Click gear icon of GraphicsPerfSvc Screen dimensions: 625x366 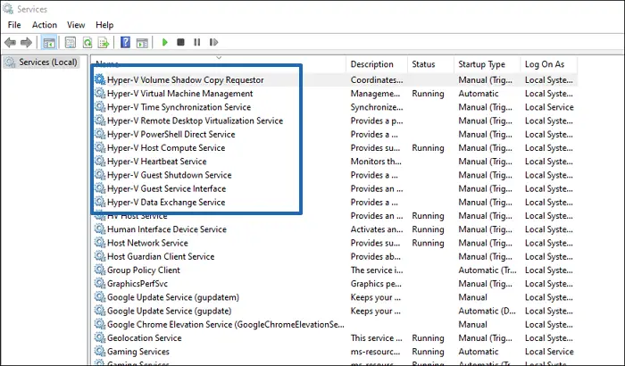click(x=100, y=284)
